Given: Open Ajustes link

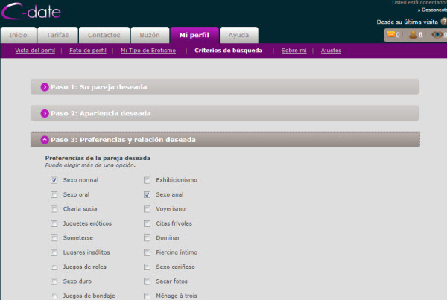Looking at the screenshot, I should click(x=331, y=51).
